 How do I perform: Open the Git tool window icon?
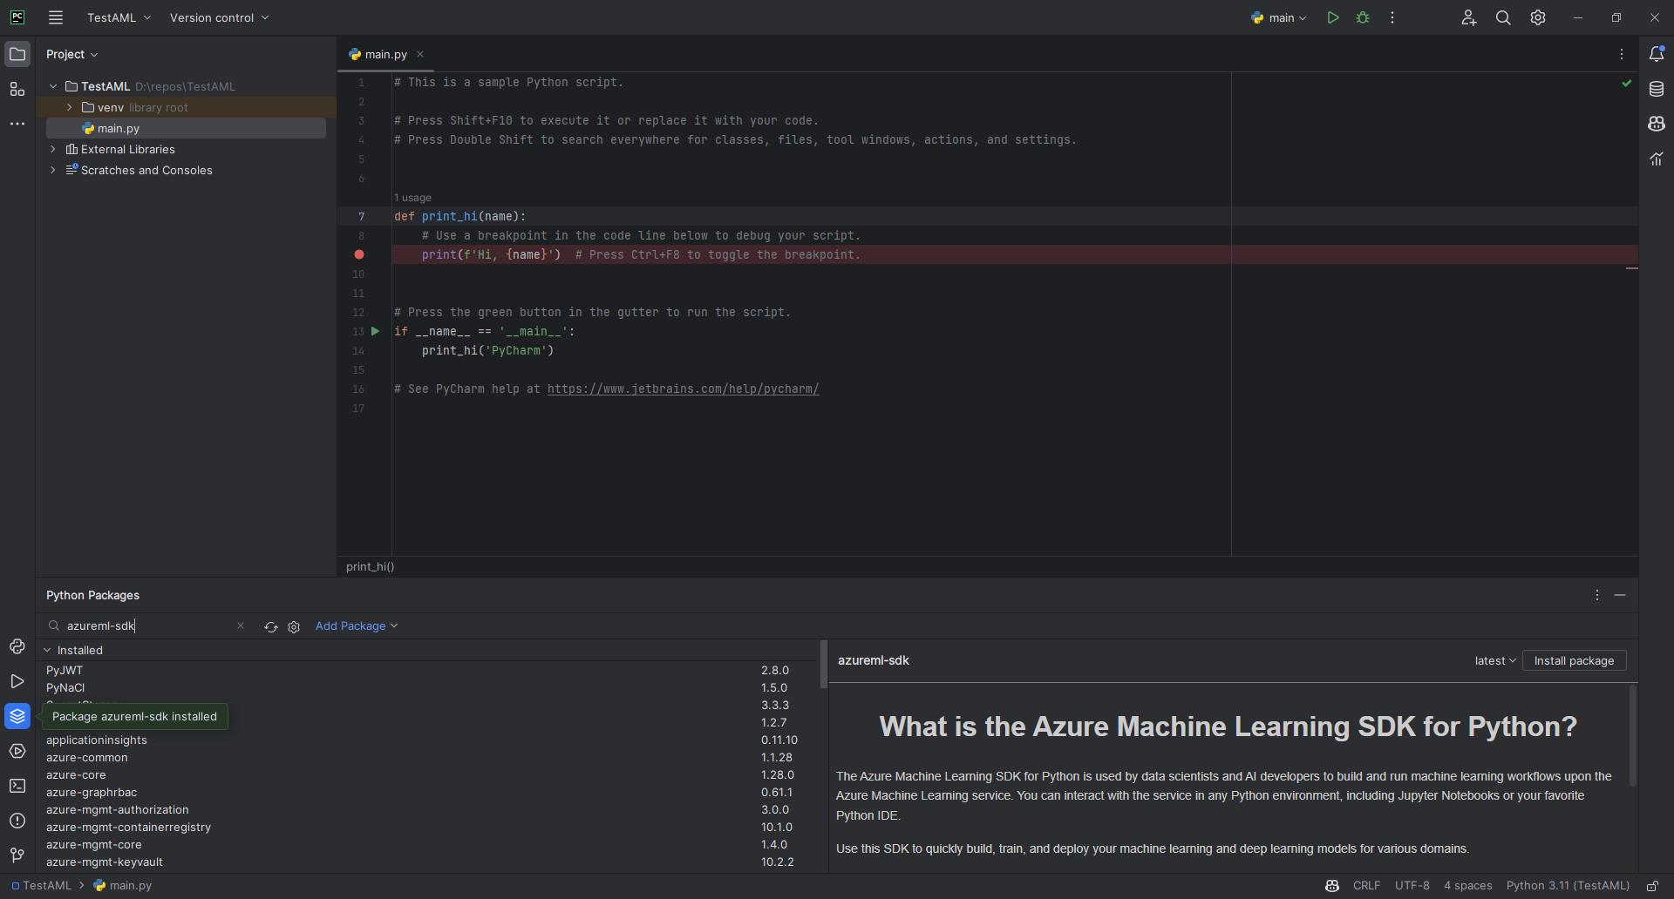tap(17, 855)
